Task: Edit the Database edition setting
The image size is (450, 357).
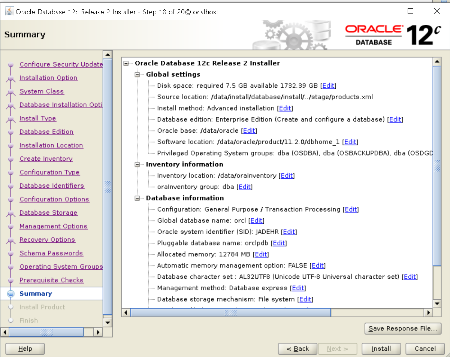Action: point(395,119)
